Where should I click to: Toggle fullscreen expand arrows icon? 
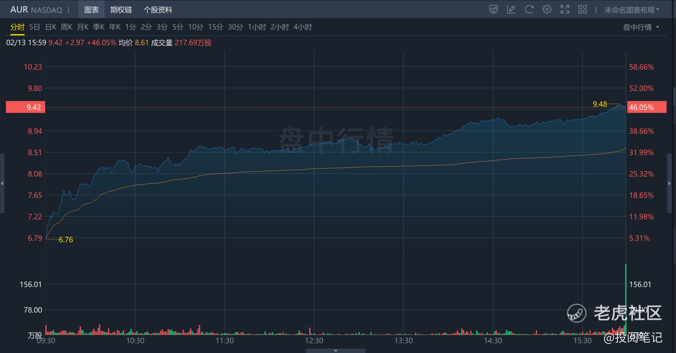[565, 10]
